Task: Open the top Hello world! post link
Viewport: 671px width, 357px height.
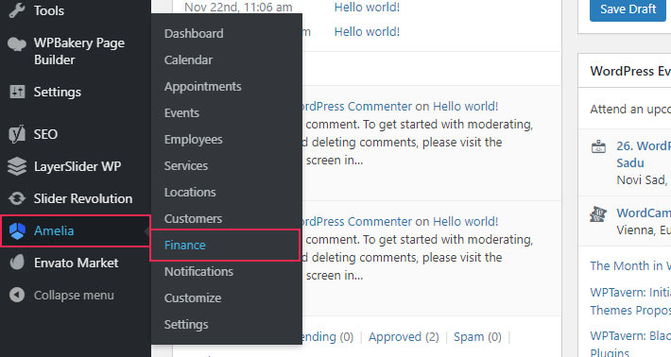Action: click(x=367, y=8)
